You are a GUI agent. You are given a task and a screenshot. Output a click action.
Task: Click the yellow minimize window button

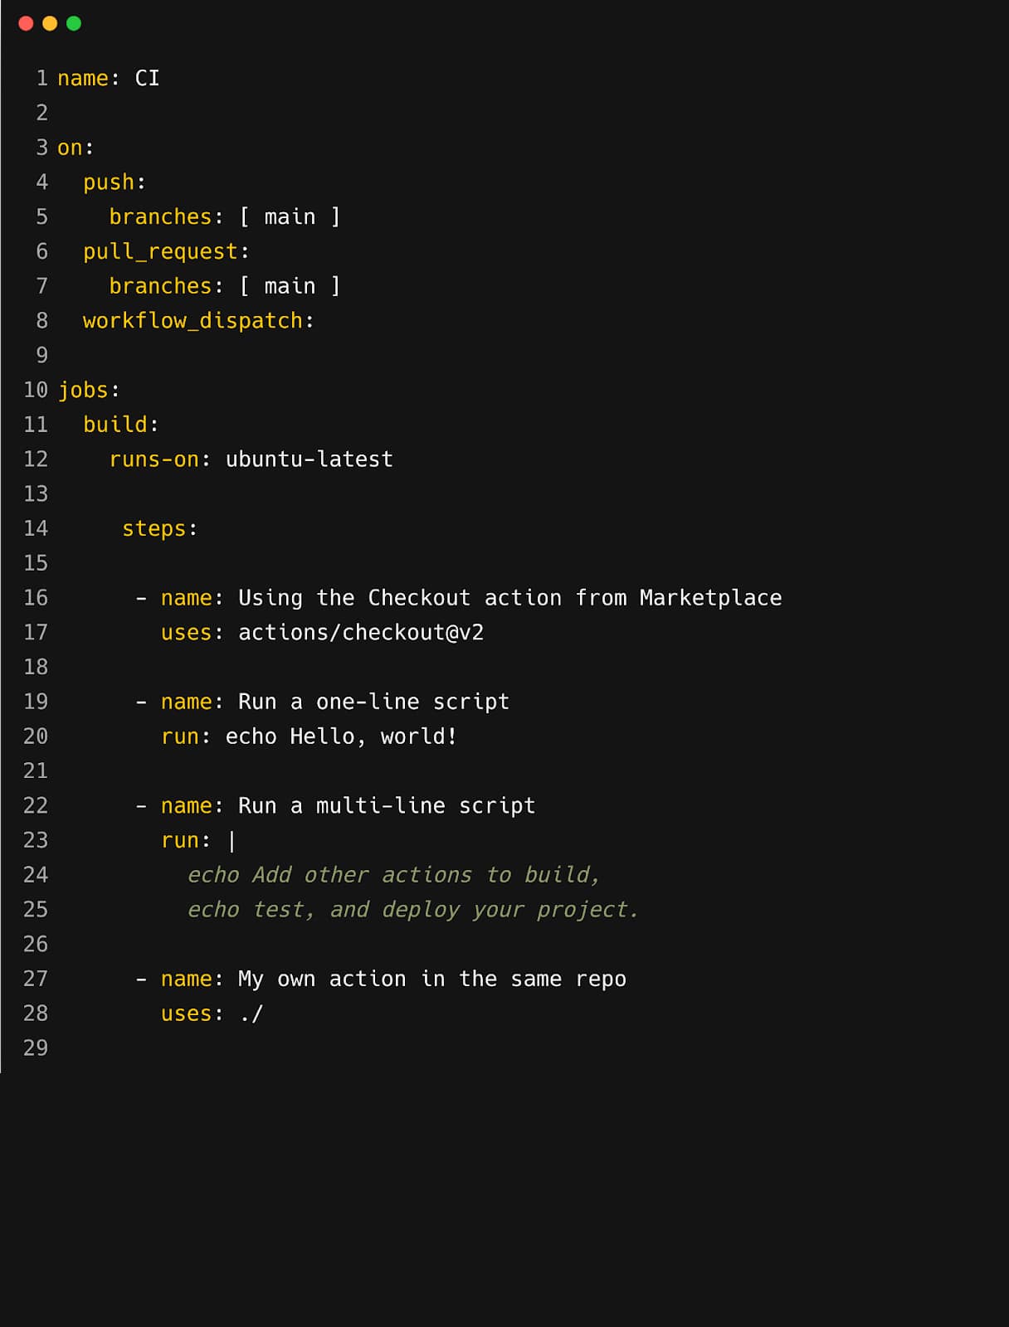(x=50, y=23)
